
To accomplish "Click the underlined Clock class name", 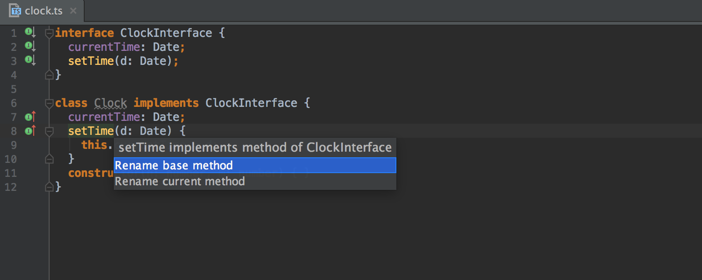I will pyautogui.click(x=110, y=103).
